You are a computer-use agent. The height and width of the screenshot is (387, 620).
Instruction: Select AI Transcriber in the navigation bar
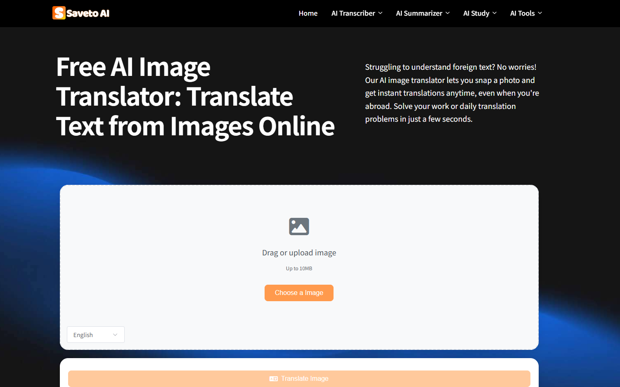tap(353, 13)
